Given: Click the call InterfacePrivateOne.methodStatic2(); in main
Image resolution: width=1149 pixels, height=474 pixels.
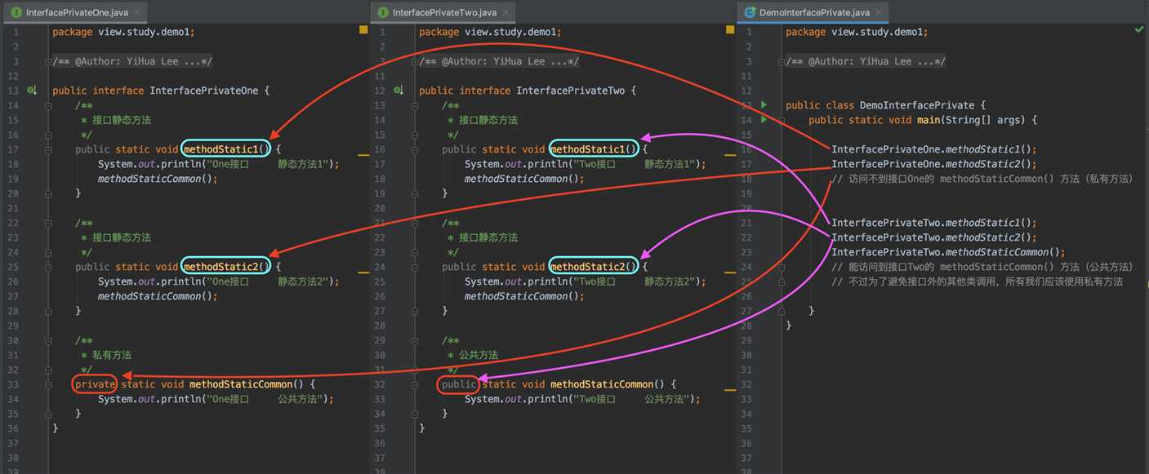Looking at the screenshot, I should (x=934, y=164).
